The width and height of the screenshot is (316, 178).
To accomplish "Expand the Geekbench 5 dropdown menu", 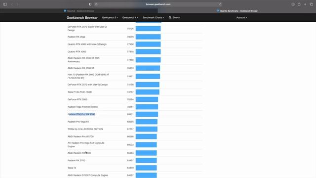I will [x=110, y=18].
